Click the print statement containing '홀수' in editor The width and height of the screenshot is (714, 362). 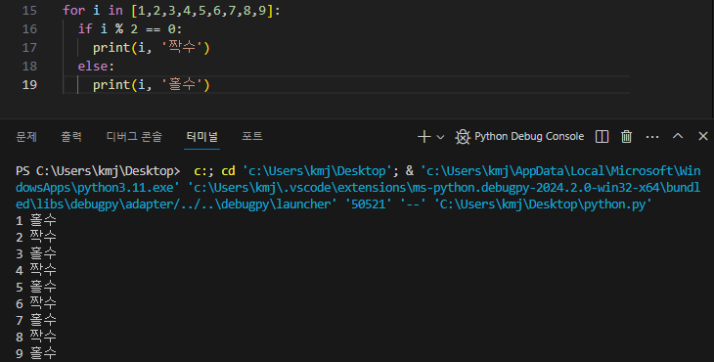pyautogui.click(x=152, y=85)
